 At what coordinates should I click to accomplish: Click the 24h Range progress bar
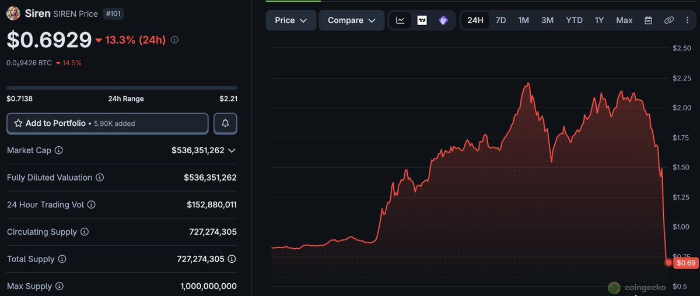click(x=122, y=88)
